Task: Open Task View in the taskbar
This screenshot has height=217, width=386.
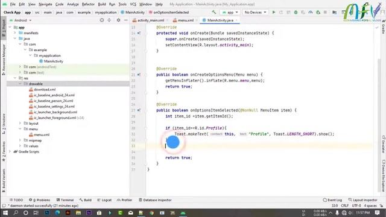Action: [36, 213]
